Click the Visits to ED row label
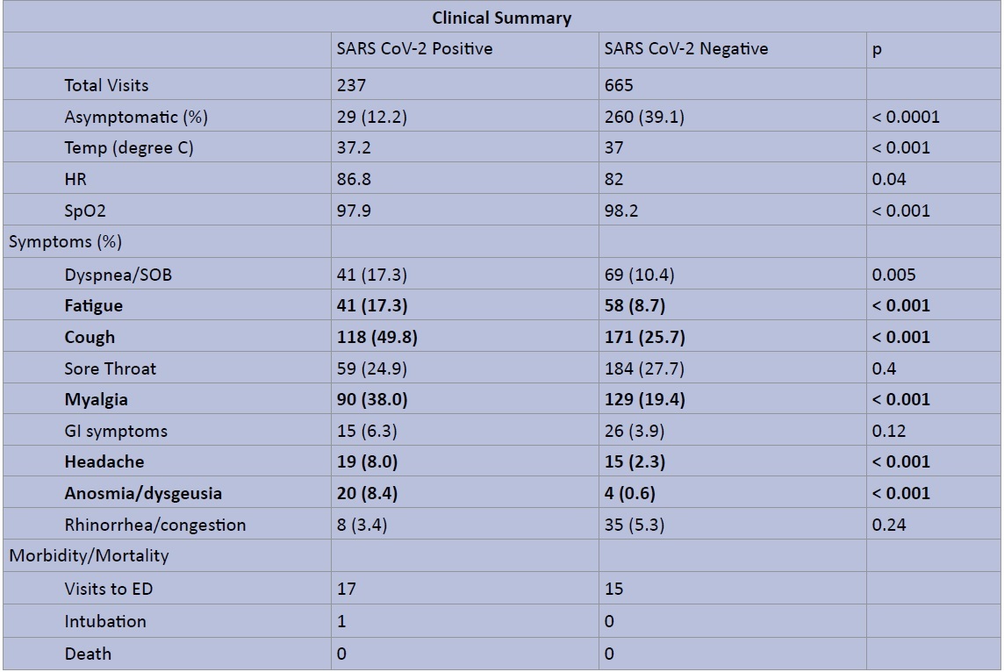1004x672 pixels. coord(108,589)
